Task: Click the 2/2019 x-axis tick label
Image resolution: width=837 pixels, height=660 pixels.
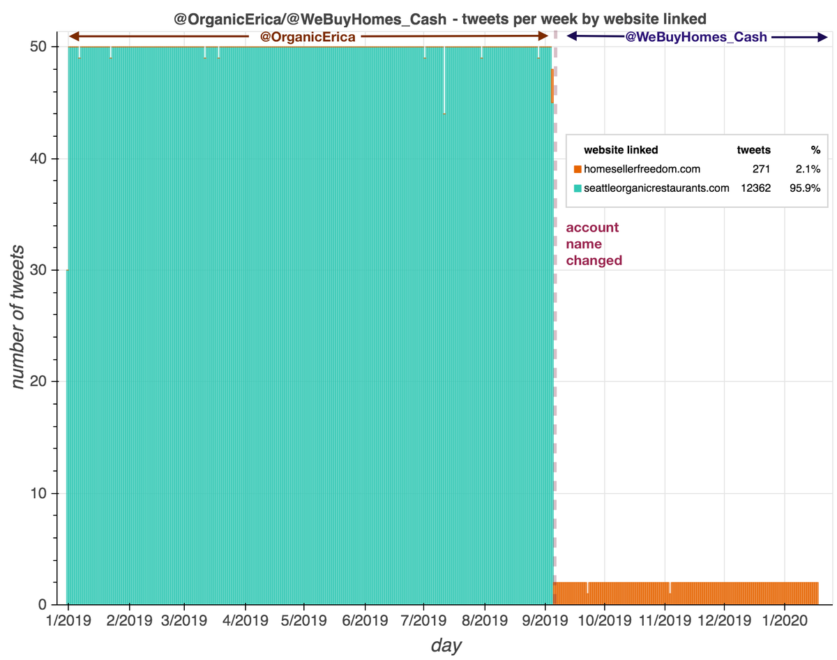Action: [x=129, y=619]
